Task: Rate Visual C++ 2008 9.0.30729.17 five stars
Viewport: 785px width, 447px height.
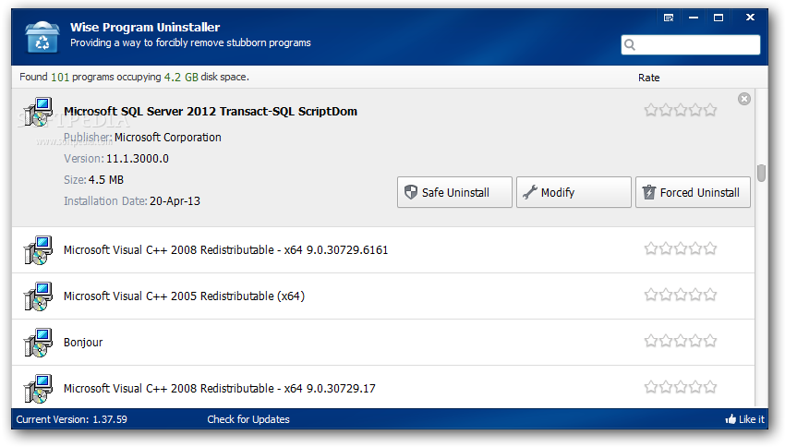Action: pyautogui.click(x=710, y=387)
